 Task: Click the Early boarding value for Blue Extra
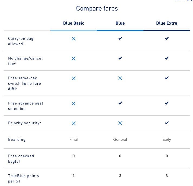coord(167,140)
